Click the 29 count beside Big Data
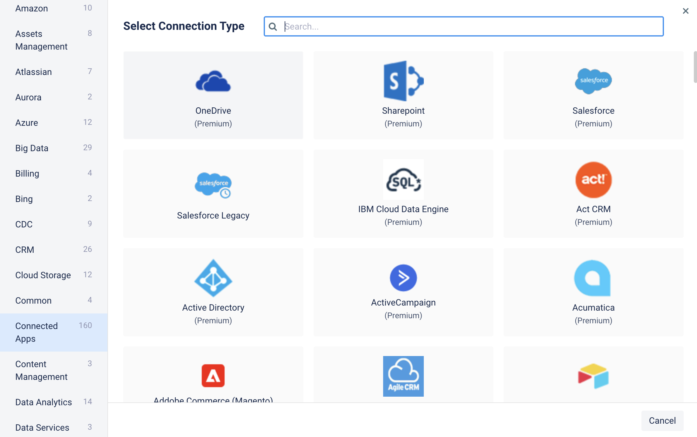Screen dimensions: 697x437 pyautogui.click(x=88, y=148)
